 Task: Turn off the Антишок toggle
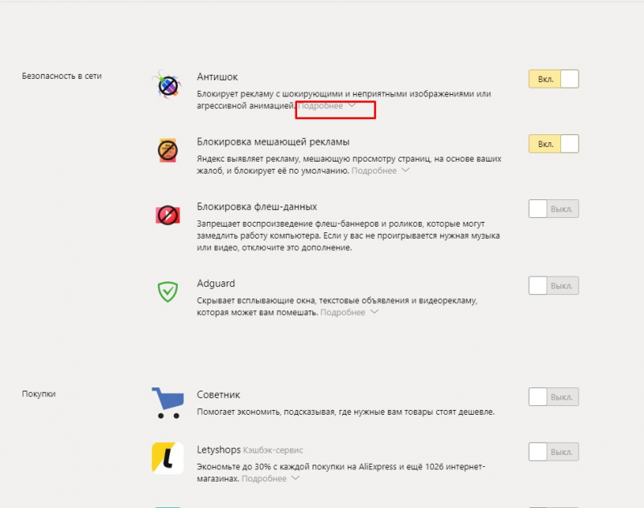553,79
